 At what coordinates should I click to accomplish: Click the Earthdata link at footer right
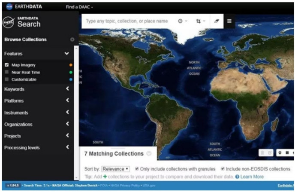(x=285, y=186)
